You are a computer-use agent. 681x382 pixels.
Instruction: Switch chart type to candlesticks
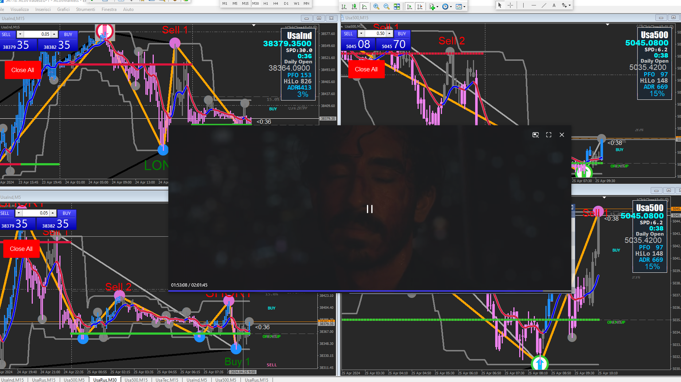point(354,7)
